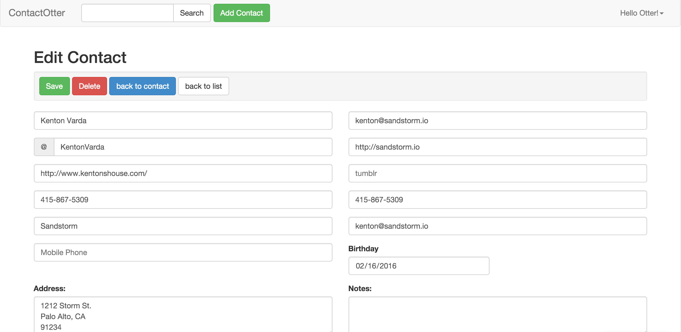Click the Address text area

[183, 314]
